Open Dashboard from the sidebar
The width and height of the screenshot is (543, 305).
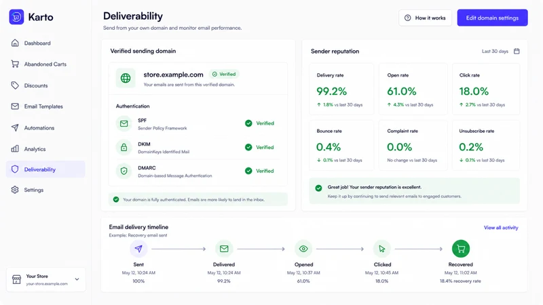coord(45,43)
